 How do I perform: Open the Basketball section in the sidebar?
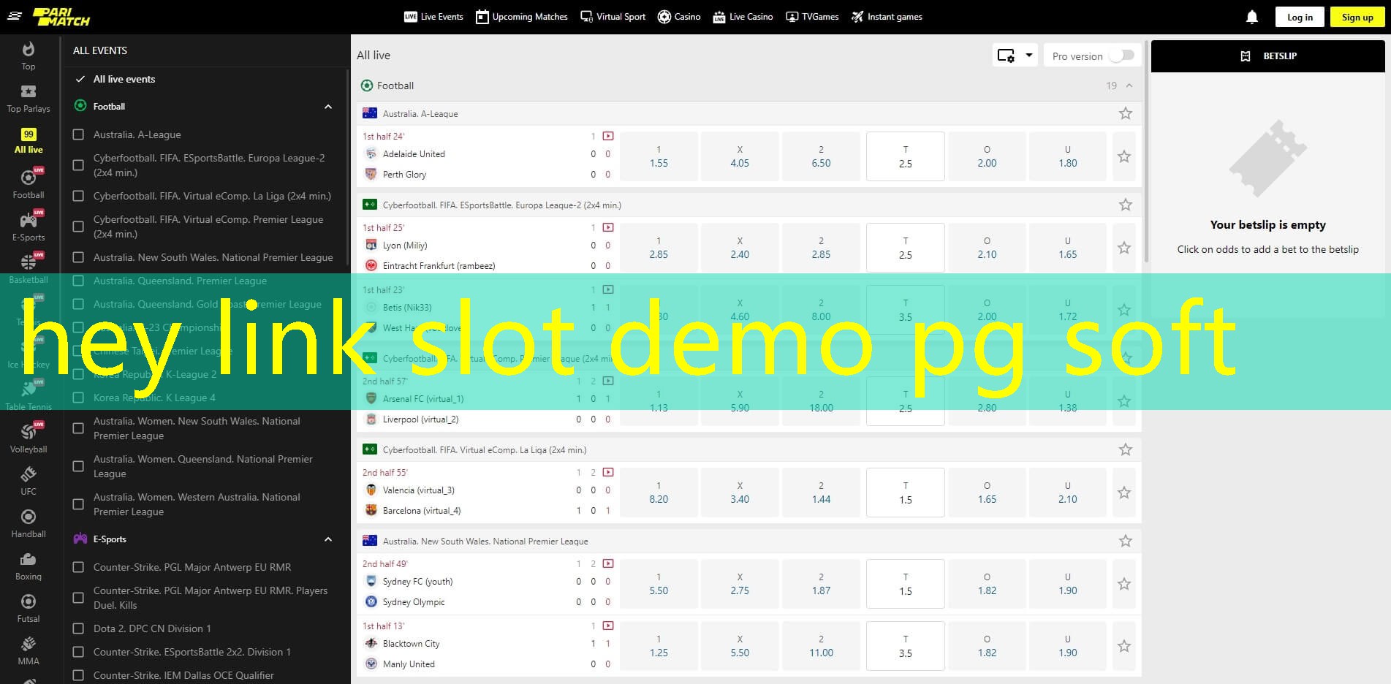tap(29, 267)
